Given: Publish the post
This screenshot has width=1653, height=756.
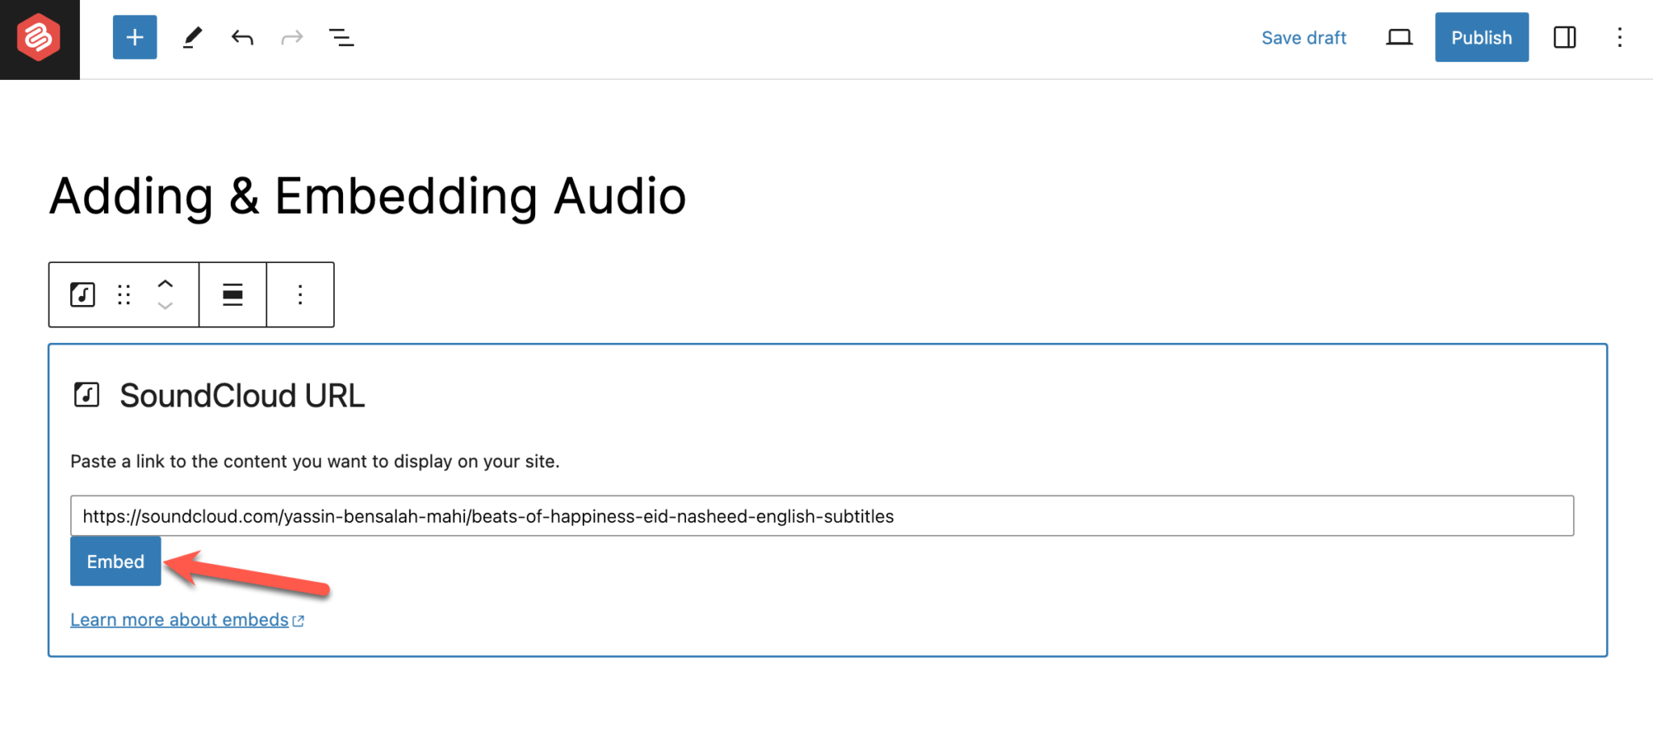Looking at the screenshot, I should (1480, 36).
